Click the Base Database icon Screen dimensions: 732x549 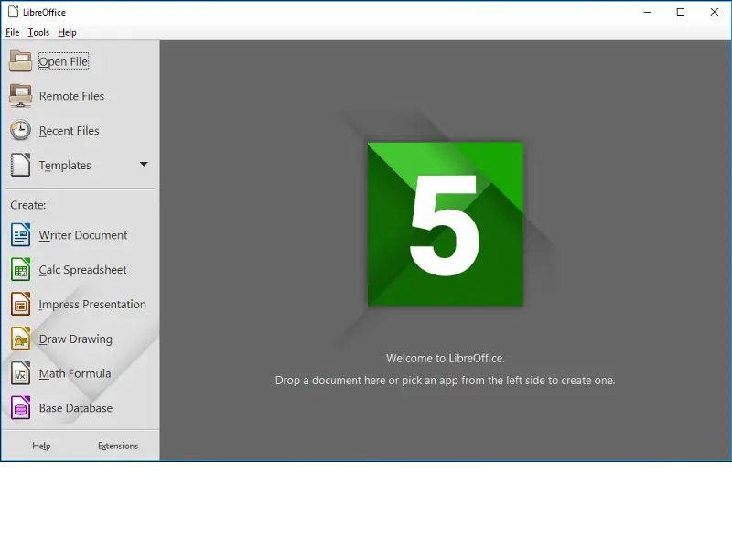coord(20,407)
